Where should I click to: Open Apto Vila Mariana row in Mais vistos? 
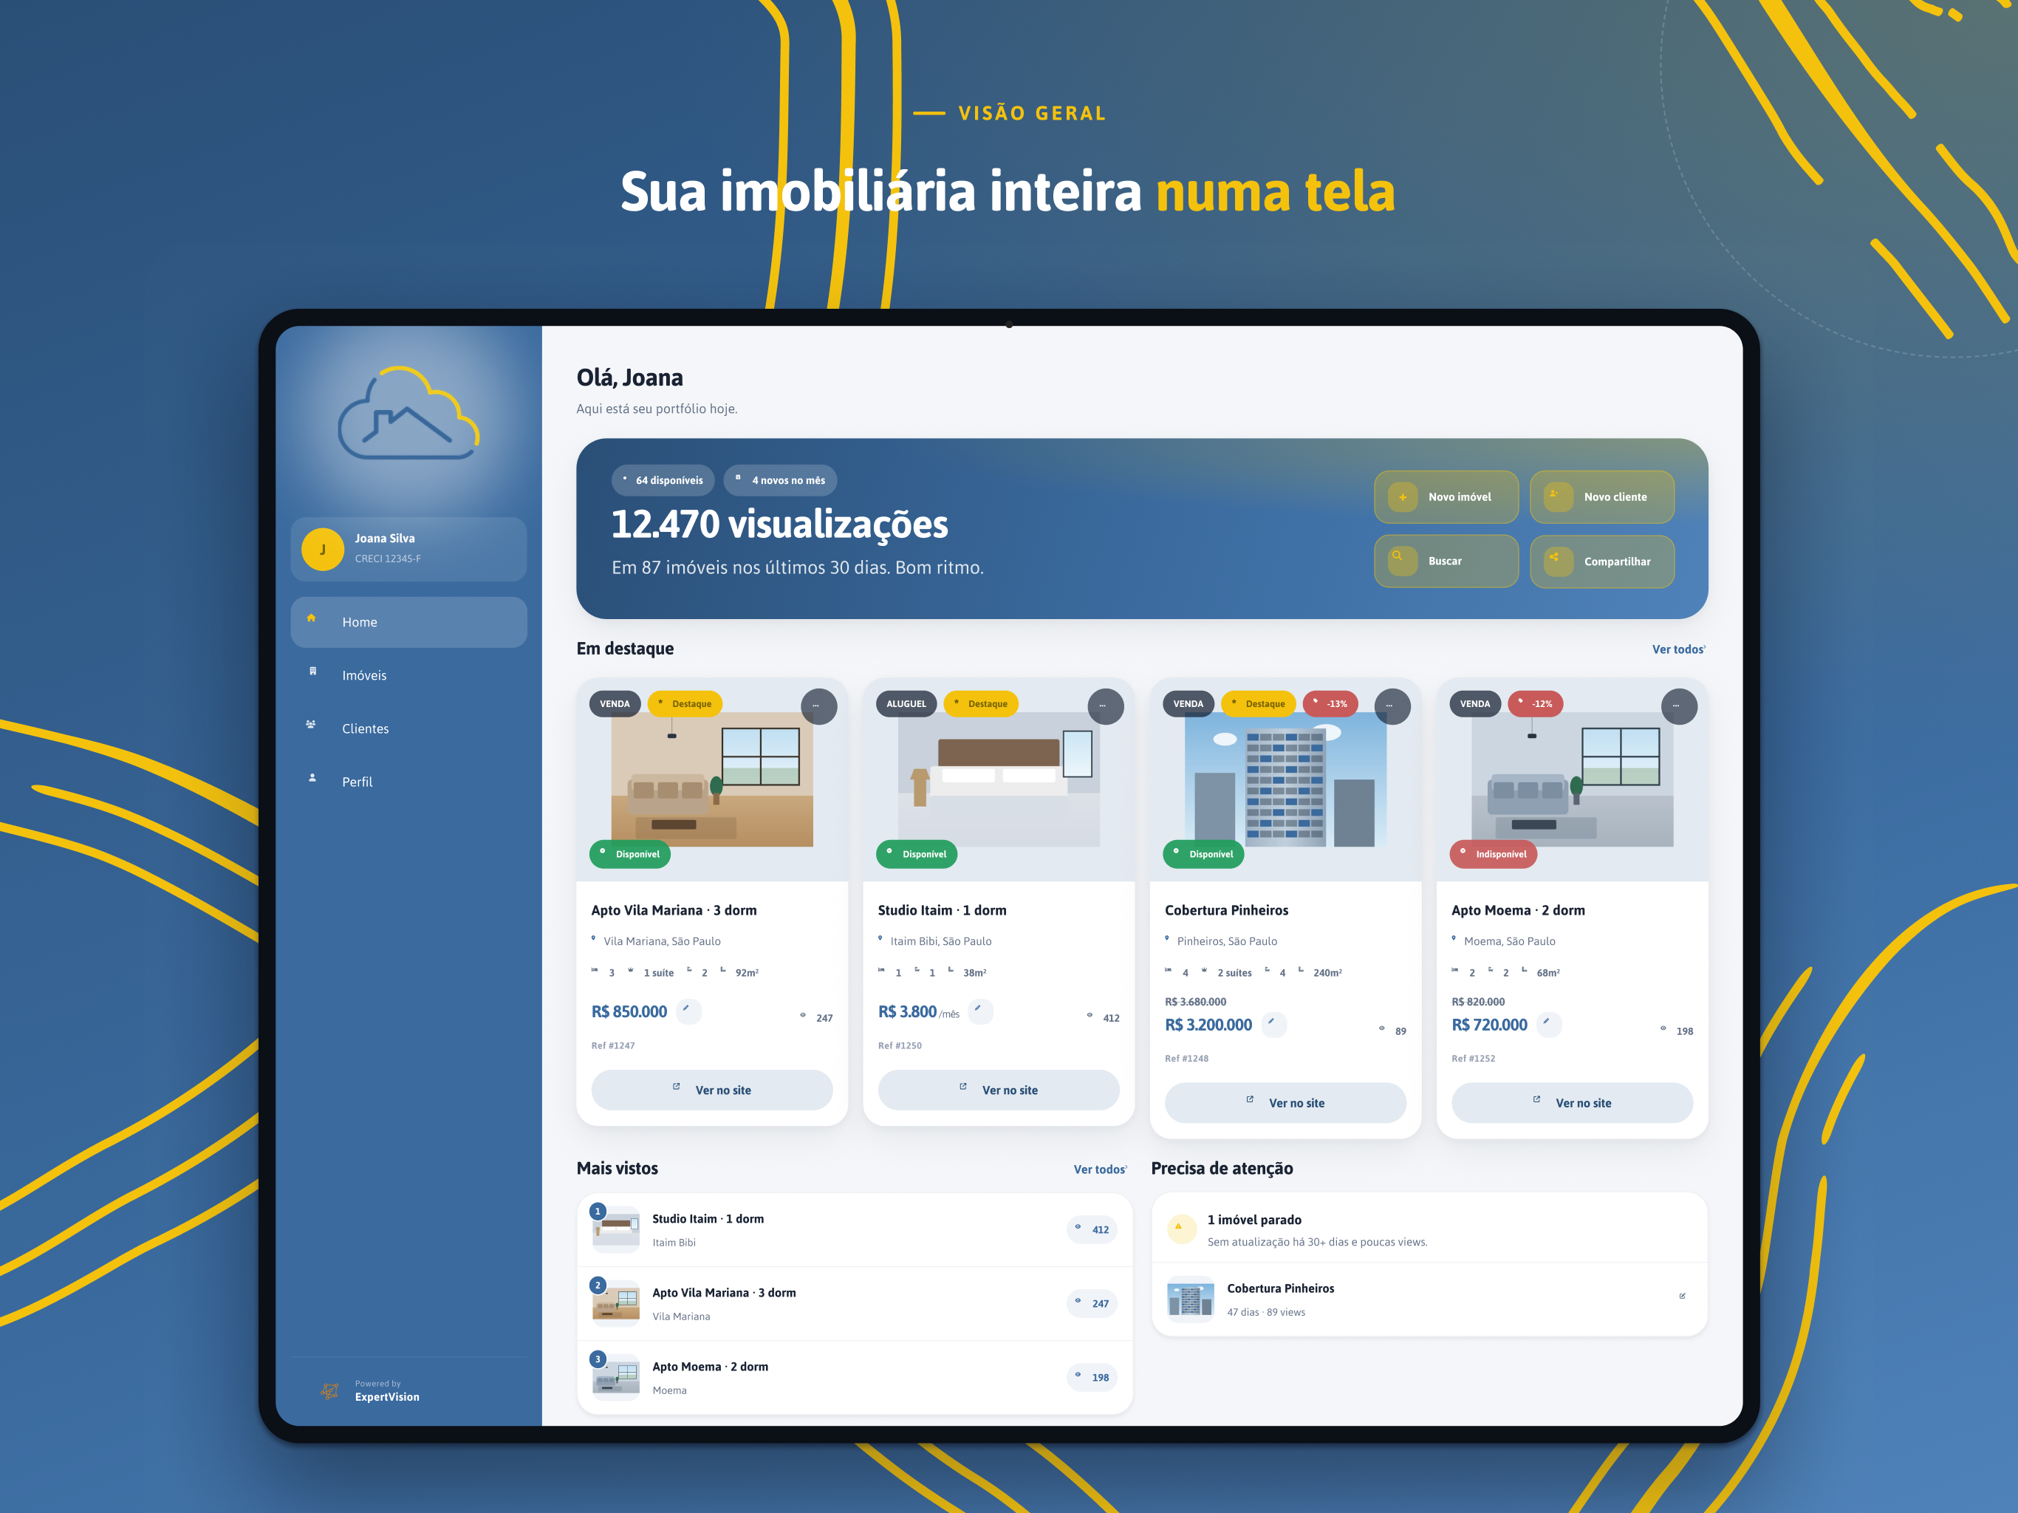(x=855, y=1304)
